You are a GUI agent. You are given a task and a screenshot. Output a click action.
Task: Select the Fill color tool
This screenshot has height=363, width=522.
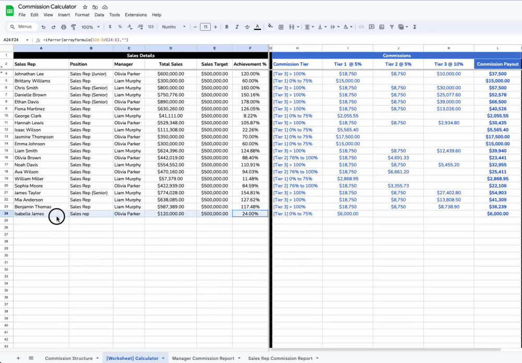click(271, 27)
